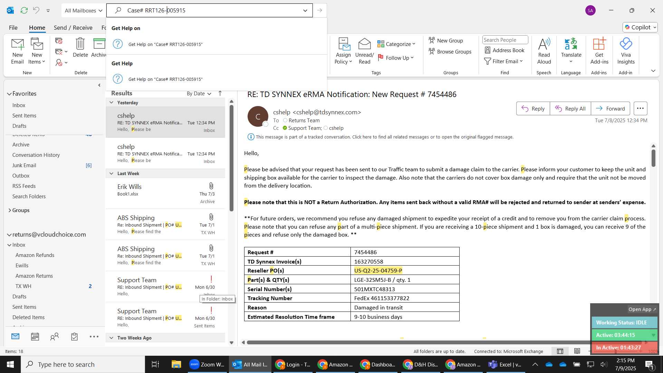Click Reading view icon in status bar
The height and width of the screenshot is (373, 663).
click(x=577, y=351)
